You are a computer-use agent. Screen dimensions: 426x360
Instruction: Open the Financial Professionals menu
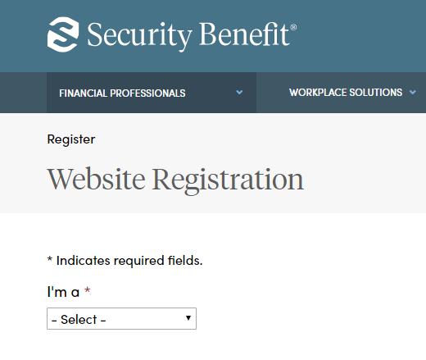(152, 93)
